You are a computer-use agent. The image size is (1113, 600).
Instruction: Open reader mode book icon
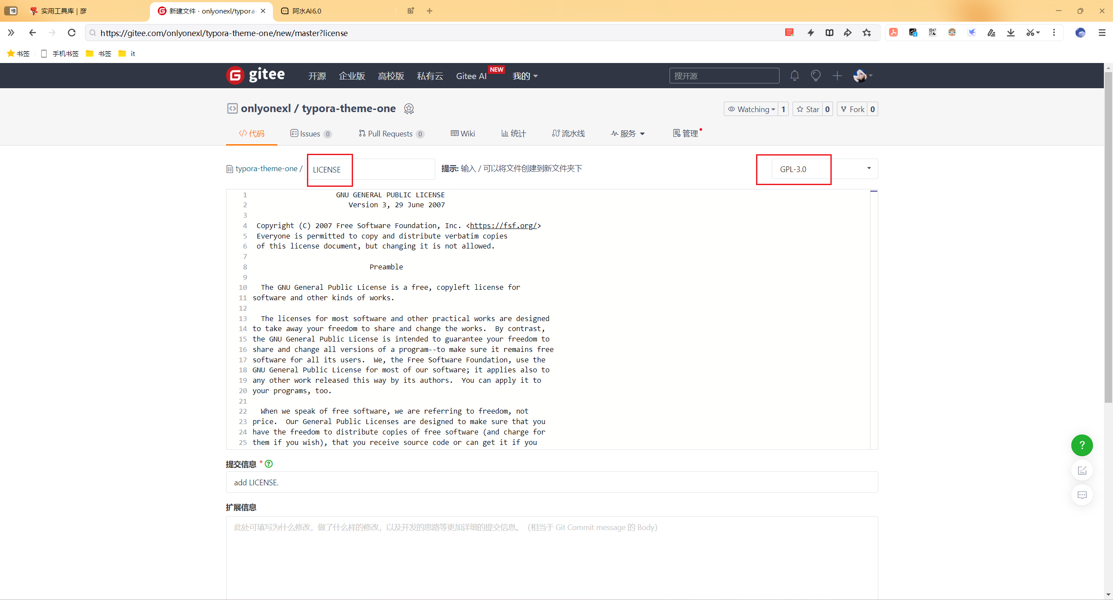(x=829, y=33)
